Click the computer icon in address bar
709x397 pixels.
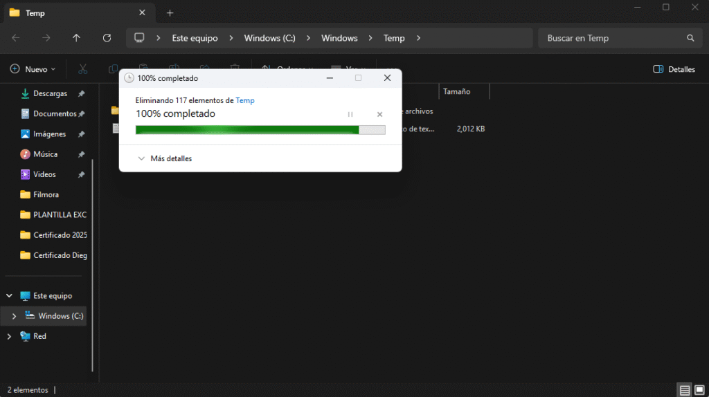click(139, 38)
